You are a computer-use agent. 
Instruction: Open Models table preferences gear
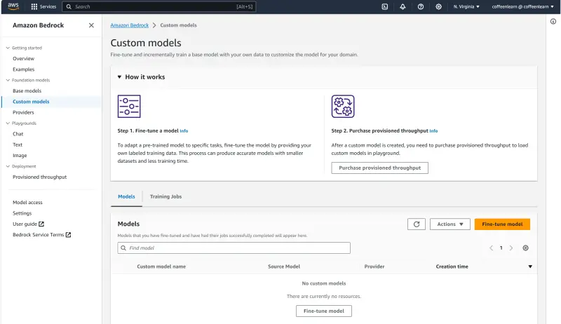coord(525,248)
